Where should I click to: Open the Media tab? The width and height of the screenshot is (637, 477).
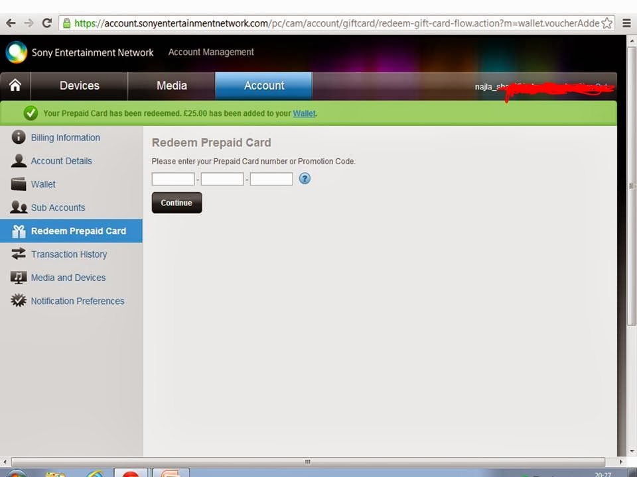click(172, 85)
